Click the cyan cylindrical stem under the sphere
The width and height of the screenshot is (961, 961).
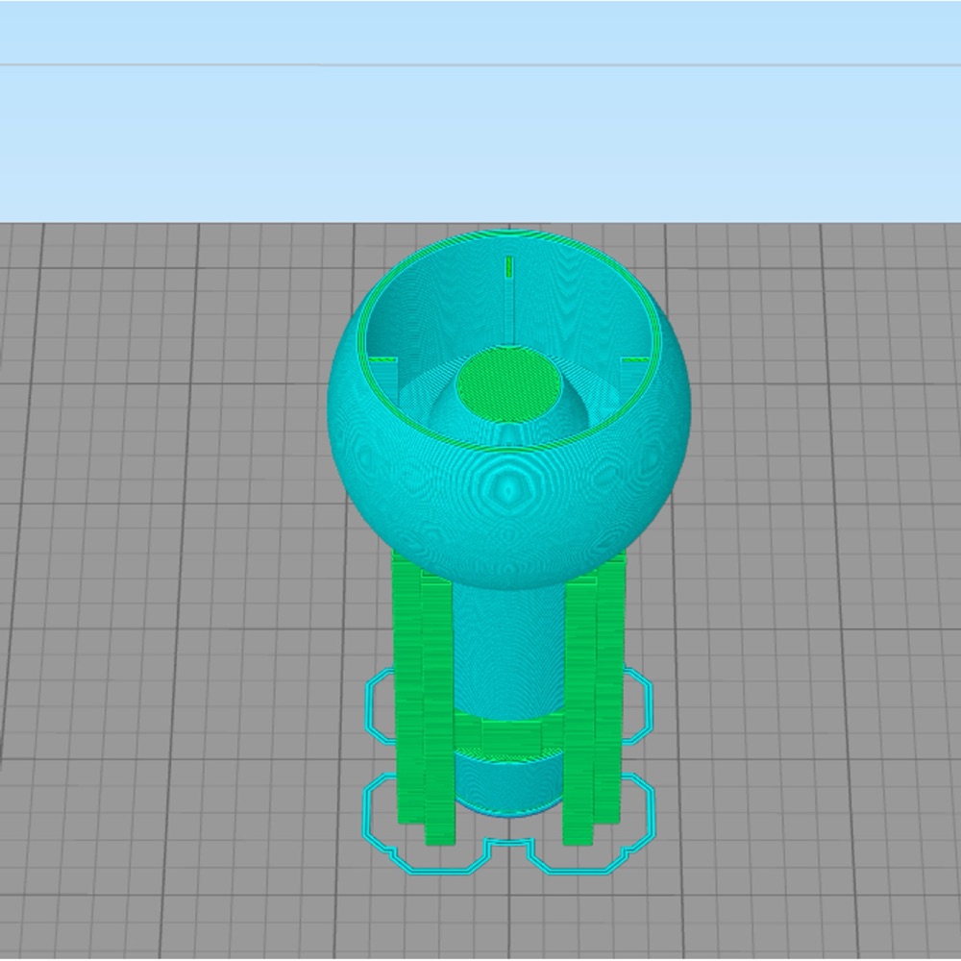click(508, 650)
